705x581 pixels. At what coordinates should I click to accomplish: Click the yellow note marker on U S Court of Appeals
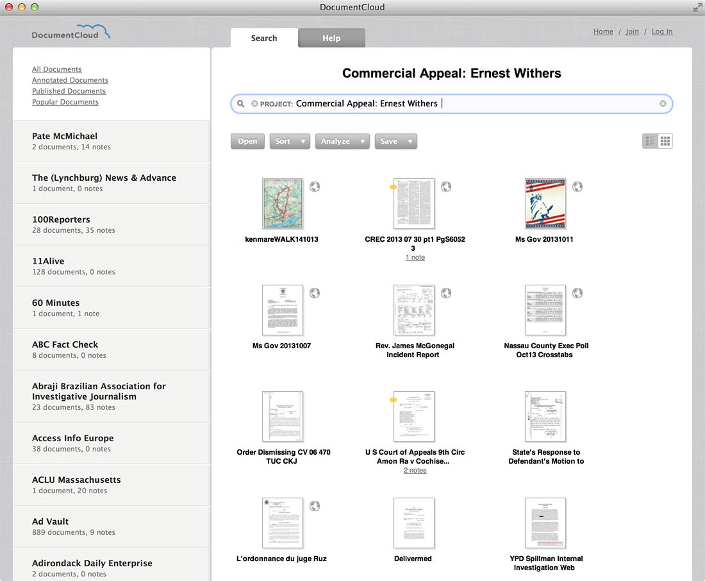[394, 398]
